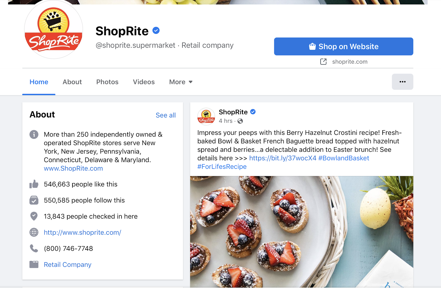Click the ShopRite profile logo picture

(x=54, y=30)
